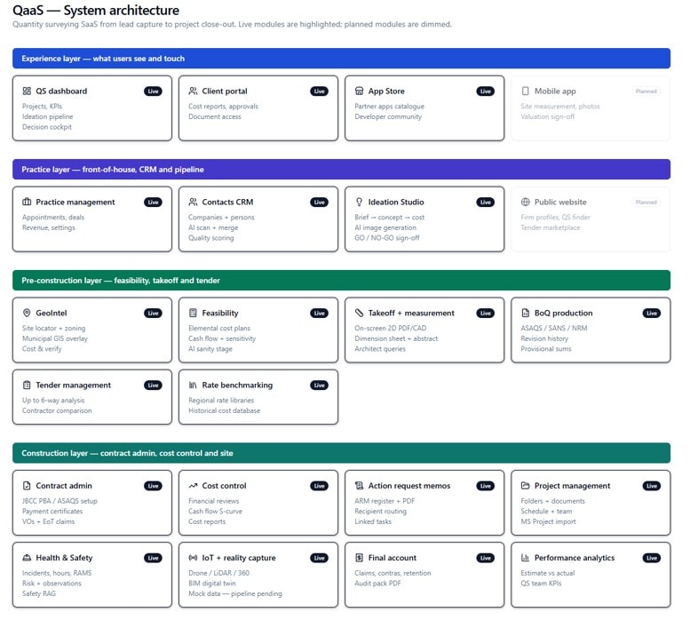690x620 pixels.
Task: Click 'Recipient routing' text
Action: click(x=381, y=512)
